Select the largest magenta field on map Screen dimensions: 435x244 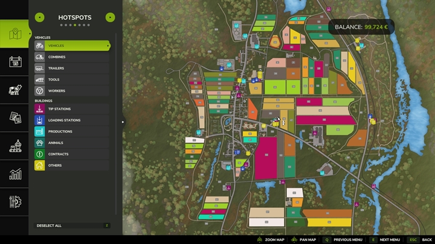[x=266, y=158]
